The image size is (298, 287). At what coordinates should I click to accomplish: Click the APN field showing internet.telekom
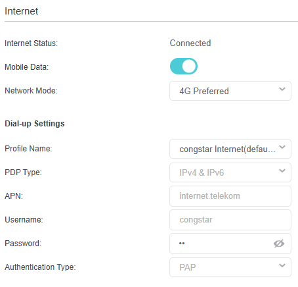point(230,196)
